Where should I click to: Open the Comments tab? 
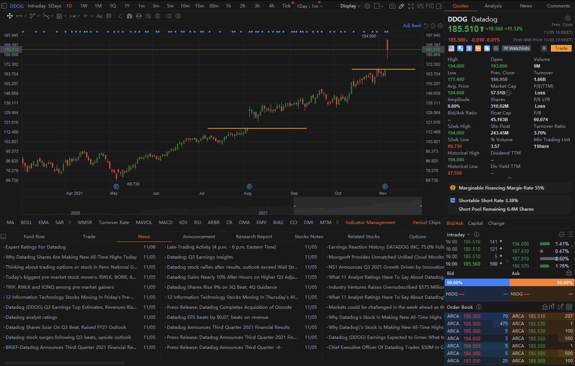558,6
